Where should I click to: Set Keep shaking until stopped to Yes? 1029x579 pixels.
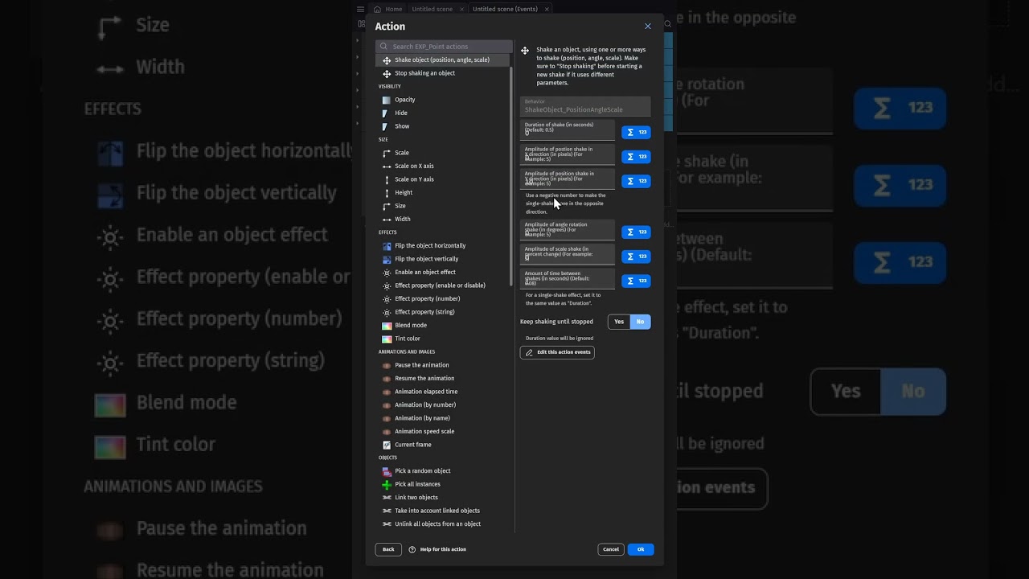[619, 322]
